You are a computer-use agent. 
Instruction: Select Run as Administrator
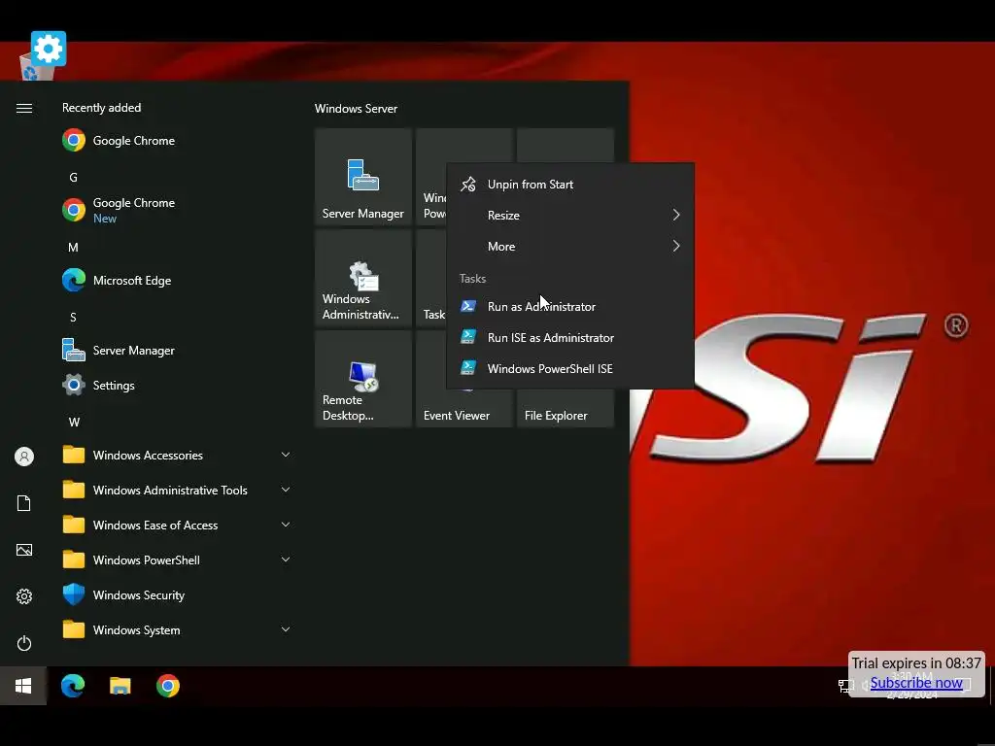tap(570, 306)
